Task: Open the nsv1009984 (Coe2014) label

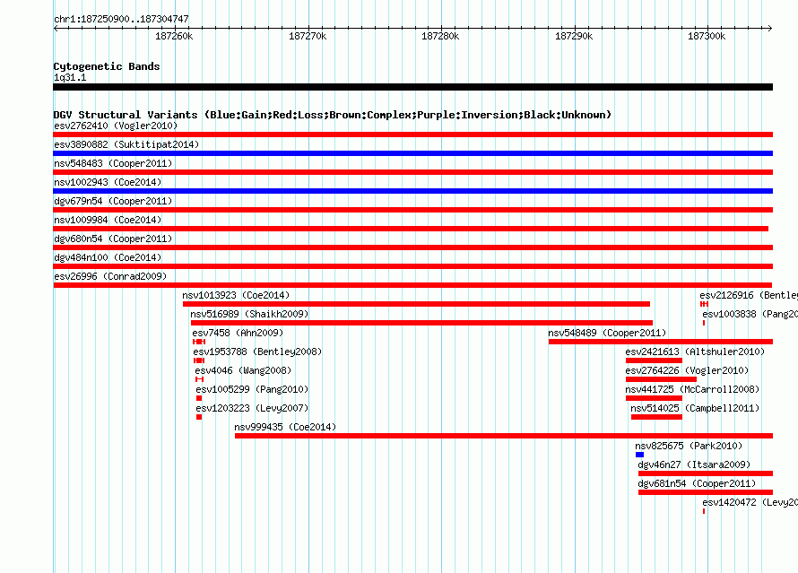Action: (108, 220)
